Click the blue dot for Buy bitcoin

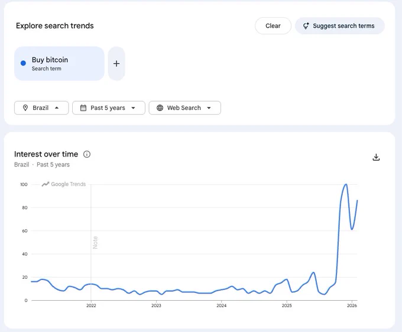click(23, 63)
